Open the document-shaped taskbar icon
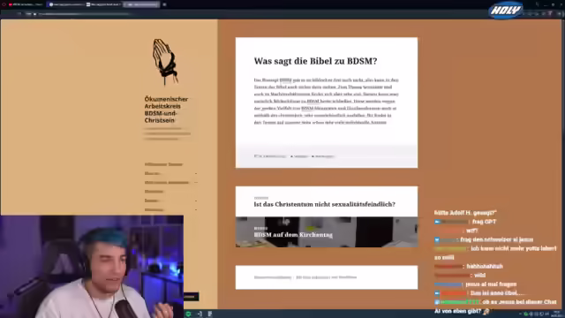 coord(210,314)
